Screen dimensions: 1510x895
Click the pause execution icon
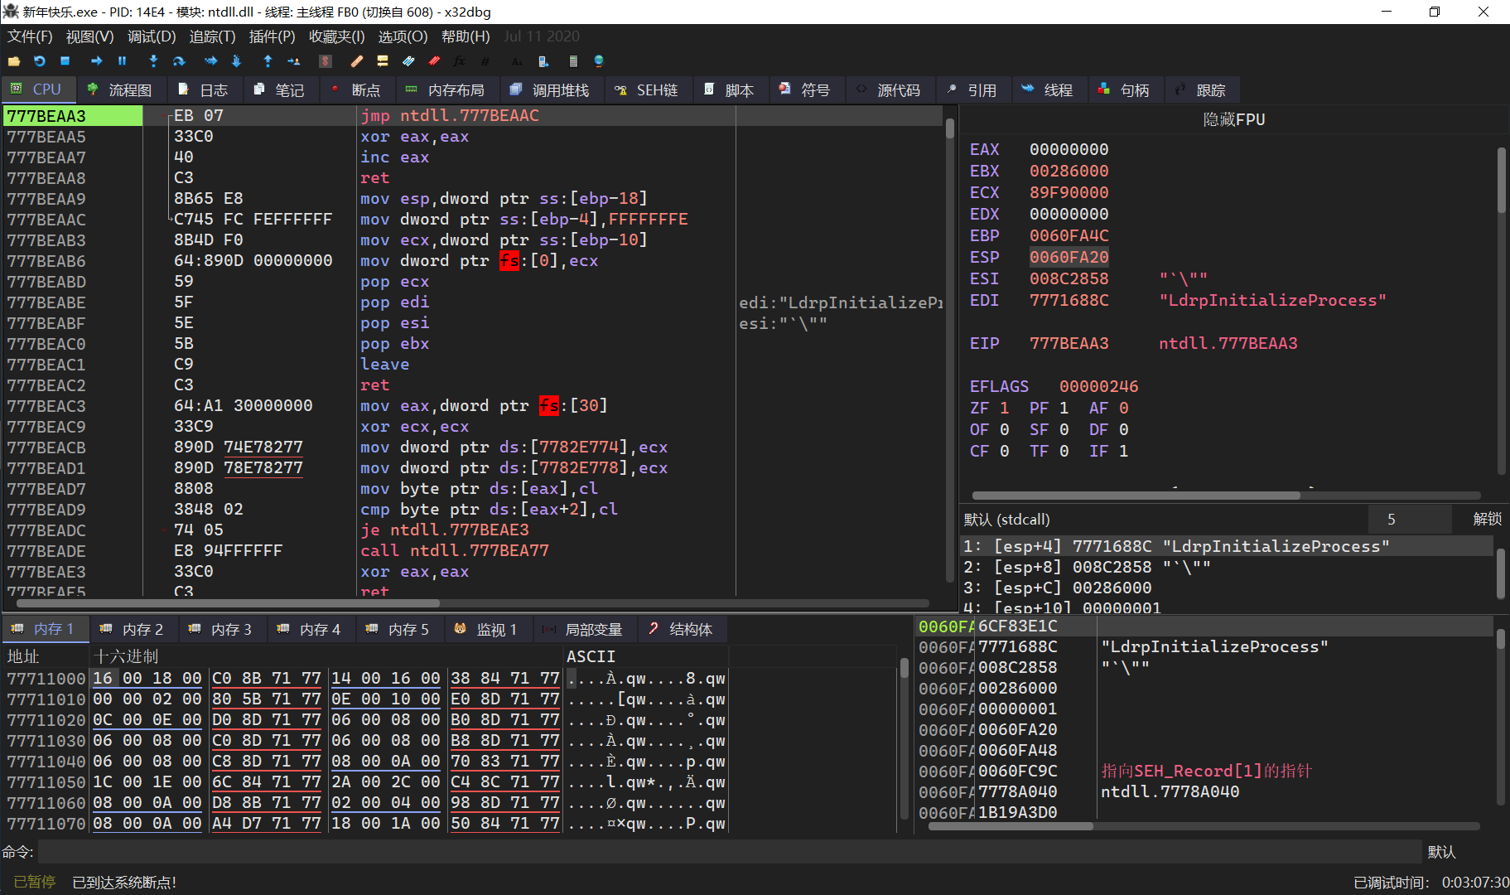[123, 61]
